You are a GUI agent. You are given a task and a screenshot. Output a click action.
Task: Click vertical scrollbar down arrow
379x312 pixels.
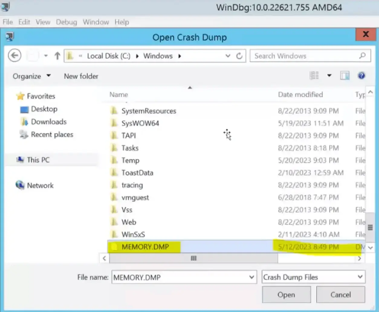[x=370, y=248]
